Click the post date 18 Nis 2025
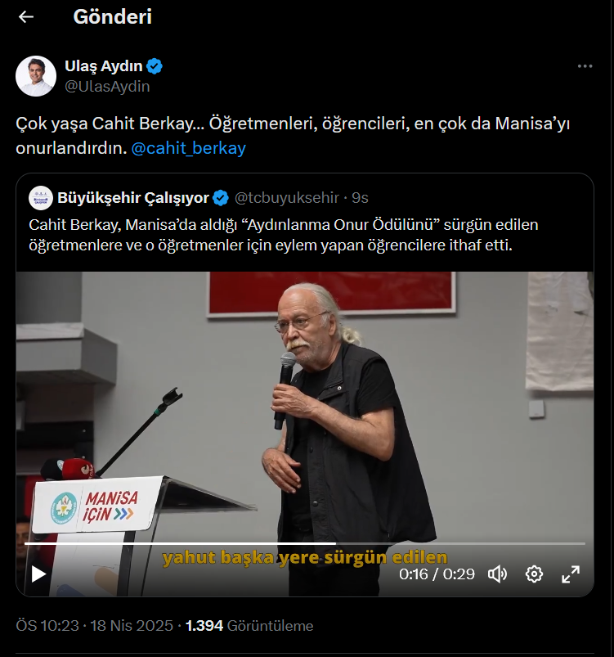614x657 pixels. [132, 626]
